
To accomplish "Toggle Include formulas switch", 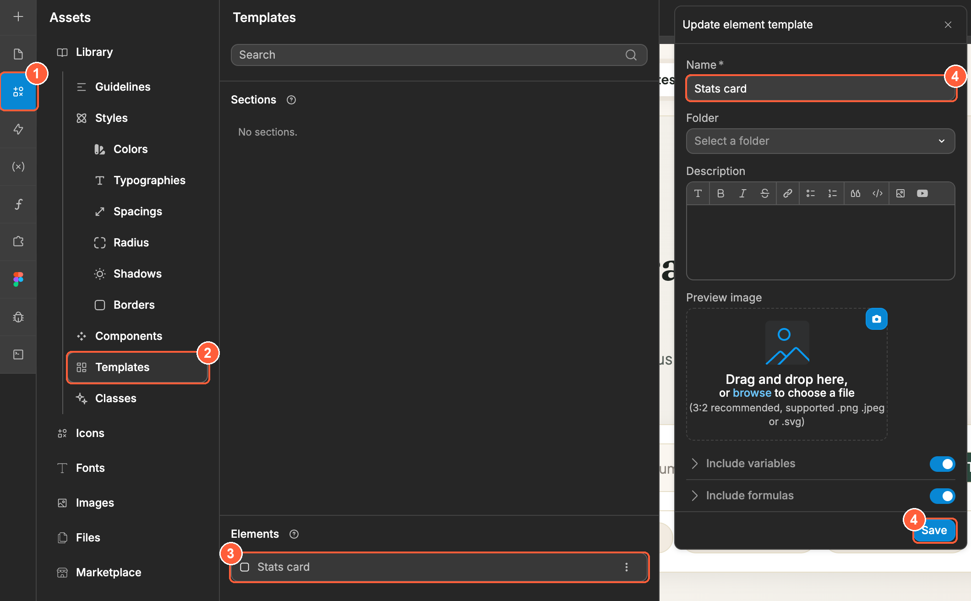I will pos(942,496).
